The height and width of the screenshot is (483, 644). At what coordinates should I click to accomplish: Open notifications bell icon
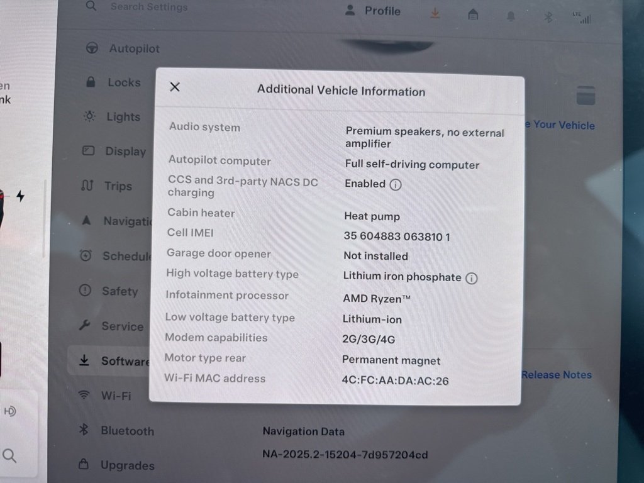tap(511, 16)
